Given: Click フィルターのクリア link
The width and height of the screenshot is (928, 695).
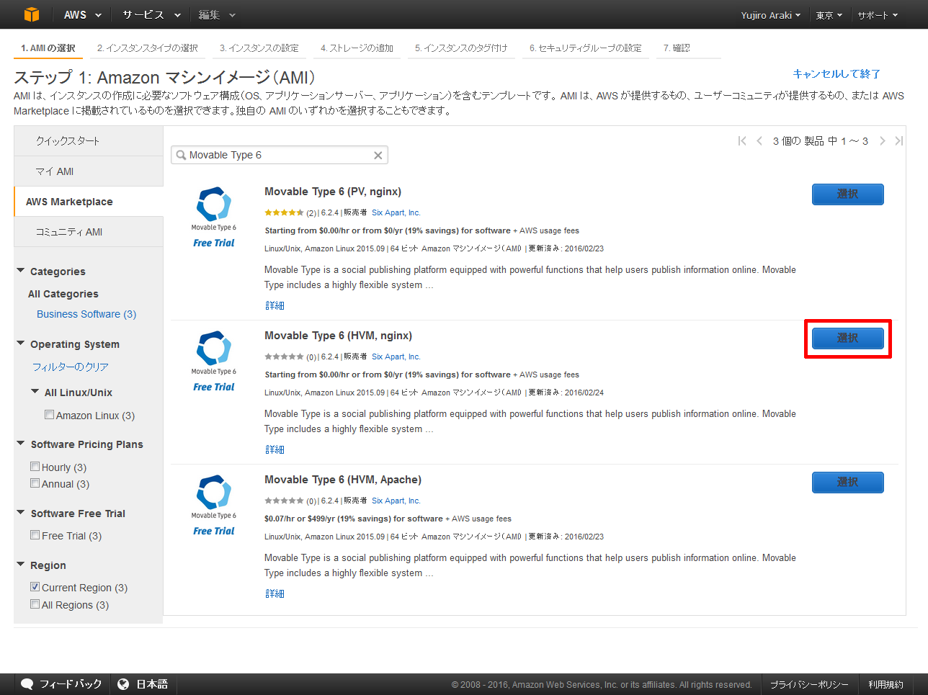Looking at the screenshot, I should tap(71, 367).
